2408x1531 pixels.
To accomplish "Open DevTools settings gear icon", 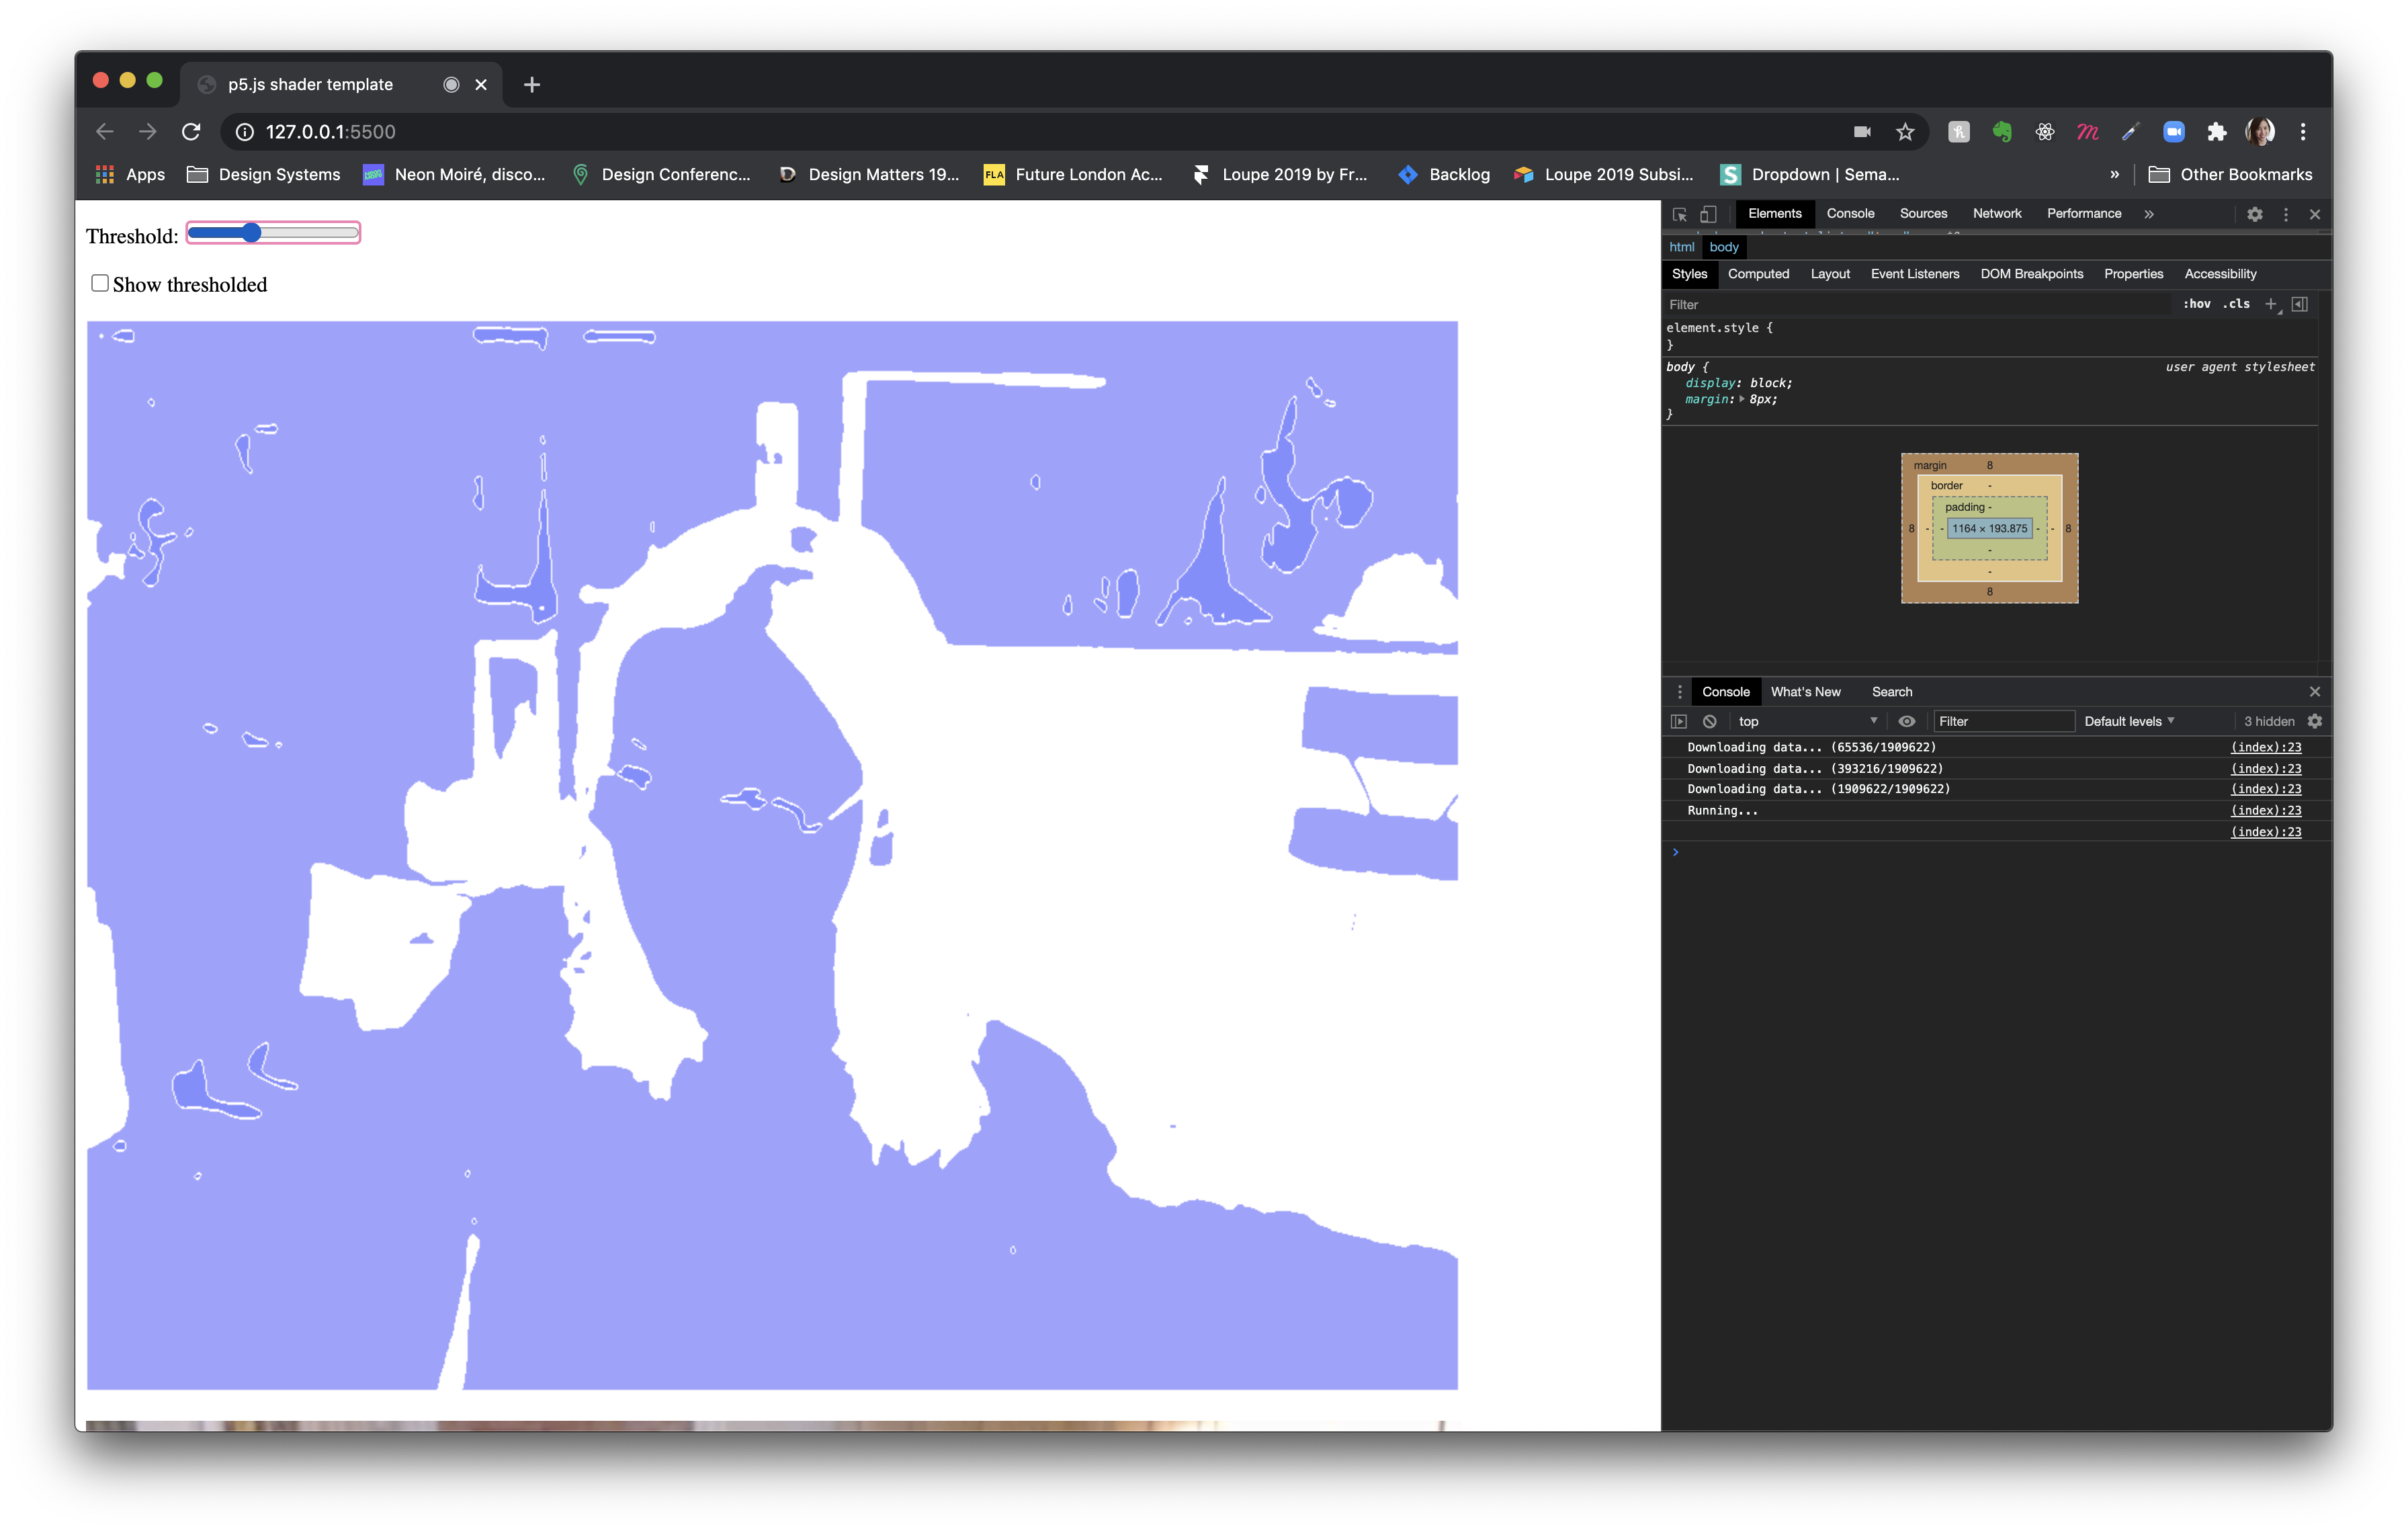I will click(2254, 214).
